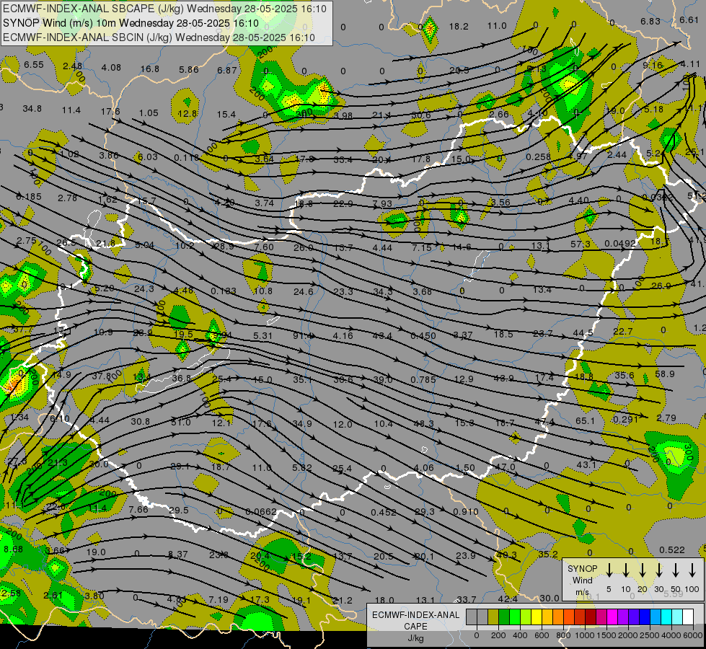This screenshot has height=649, width=706.
Task: Select the dark red 1000 J/kg swatch
Action: 591,617
